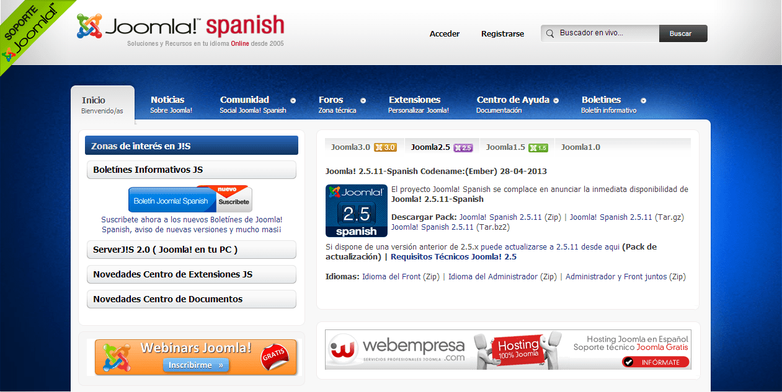The image size is (782, 392).
Task: Click the Hosting 100% Joomla red sign
Action: [518, 351]
